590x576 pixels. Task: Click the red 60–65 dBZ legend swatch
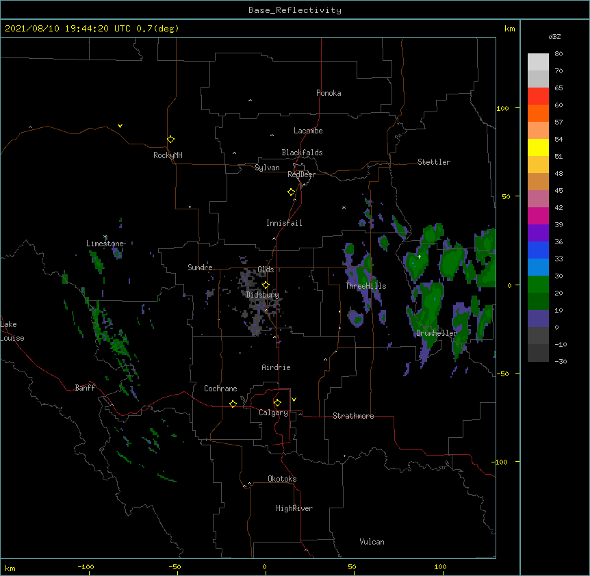click(538, 96)
